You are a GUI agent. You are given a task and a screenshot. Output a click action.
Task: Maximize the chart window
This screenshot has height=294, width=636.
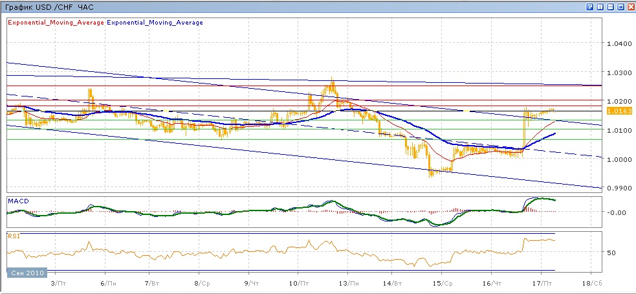click(x=620, y=6)
